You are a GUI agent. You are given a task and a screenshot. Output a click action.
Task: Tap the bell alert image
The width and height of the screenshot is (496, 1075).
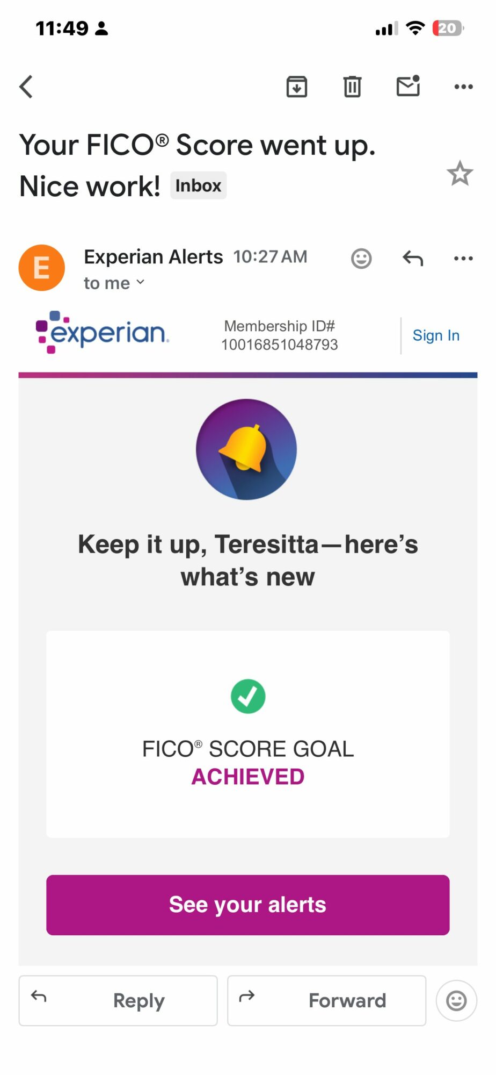246,449
